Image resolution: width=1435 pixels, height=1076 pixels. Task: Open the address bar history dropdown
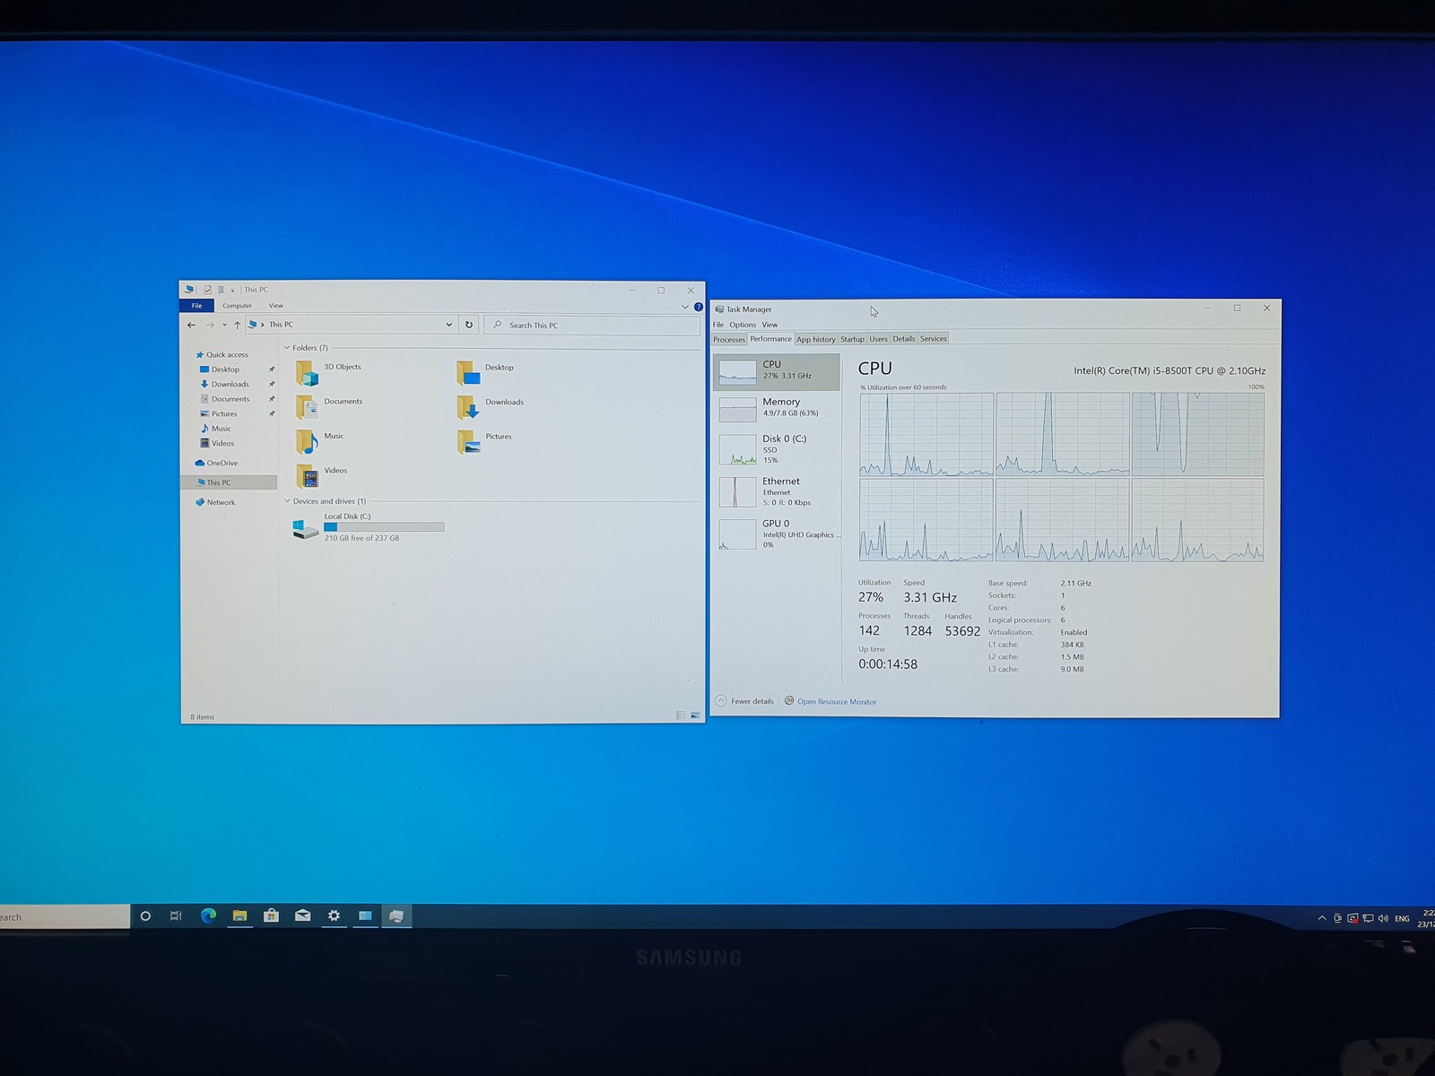[x=449, y=325]
